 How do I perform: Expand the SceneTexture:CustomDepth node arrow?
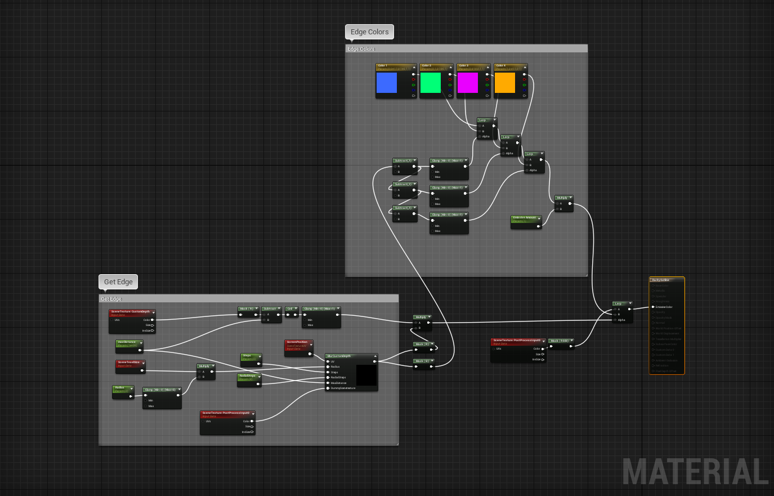(x=154, y=312)
